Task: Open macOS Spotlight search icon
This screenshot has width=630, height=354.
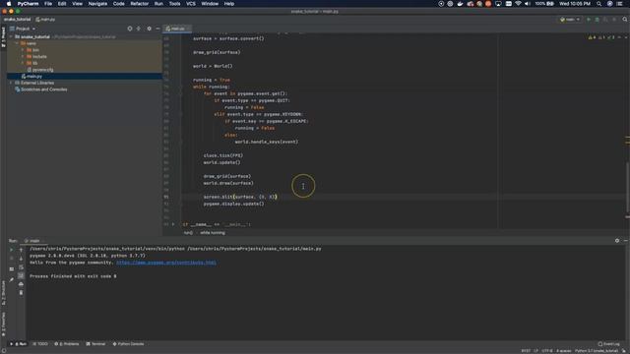Action: coord(599,4)
